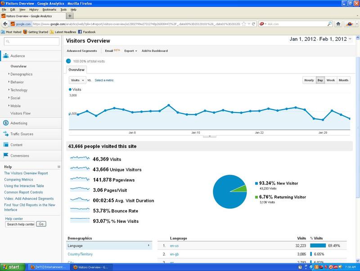Click the sidebar search input field

pyautogui.click(x=31, y=41)
